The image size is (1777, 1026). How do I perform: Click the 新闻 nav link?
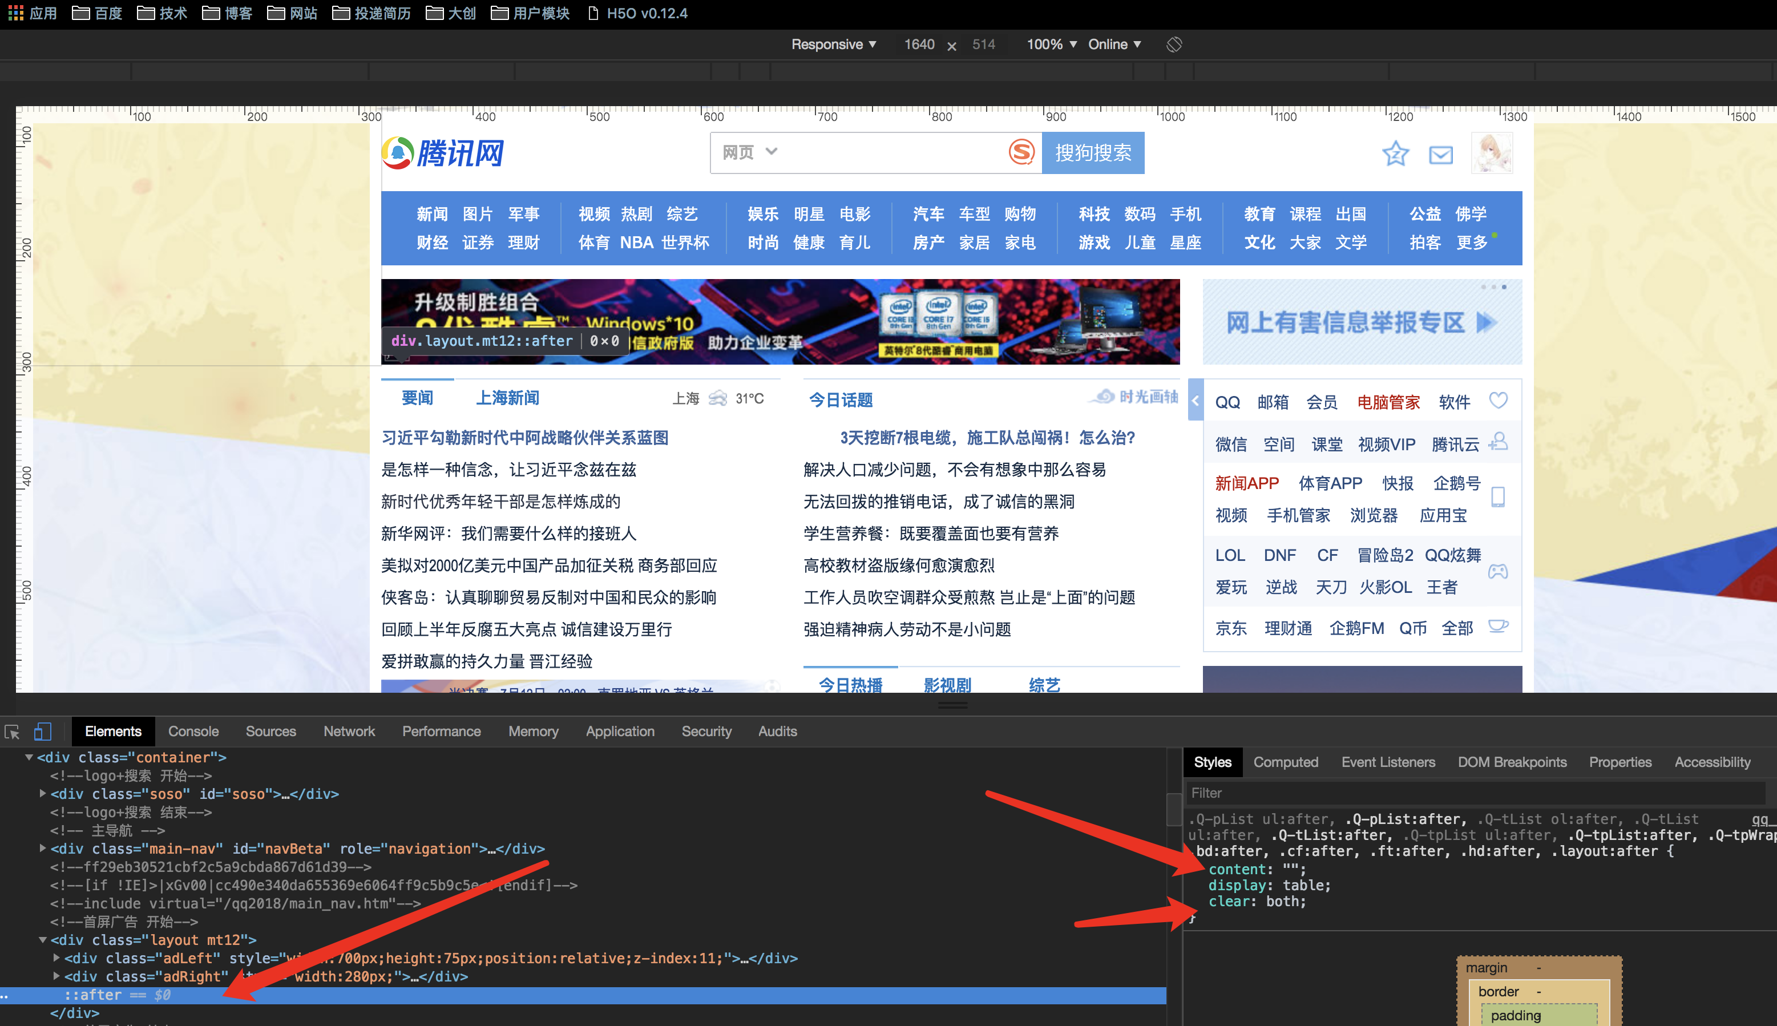tap(432, 213)
